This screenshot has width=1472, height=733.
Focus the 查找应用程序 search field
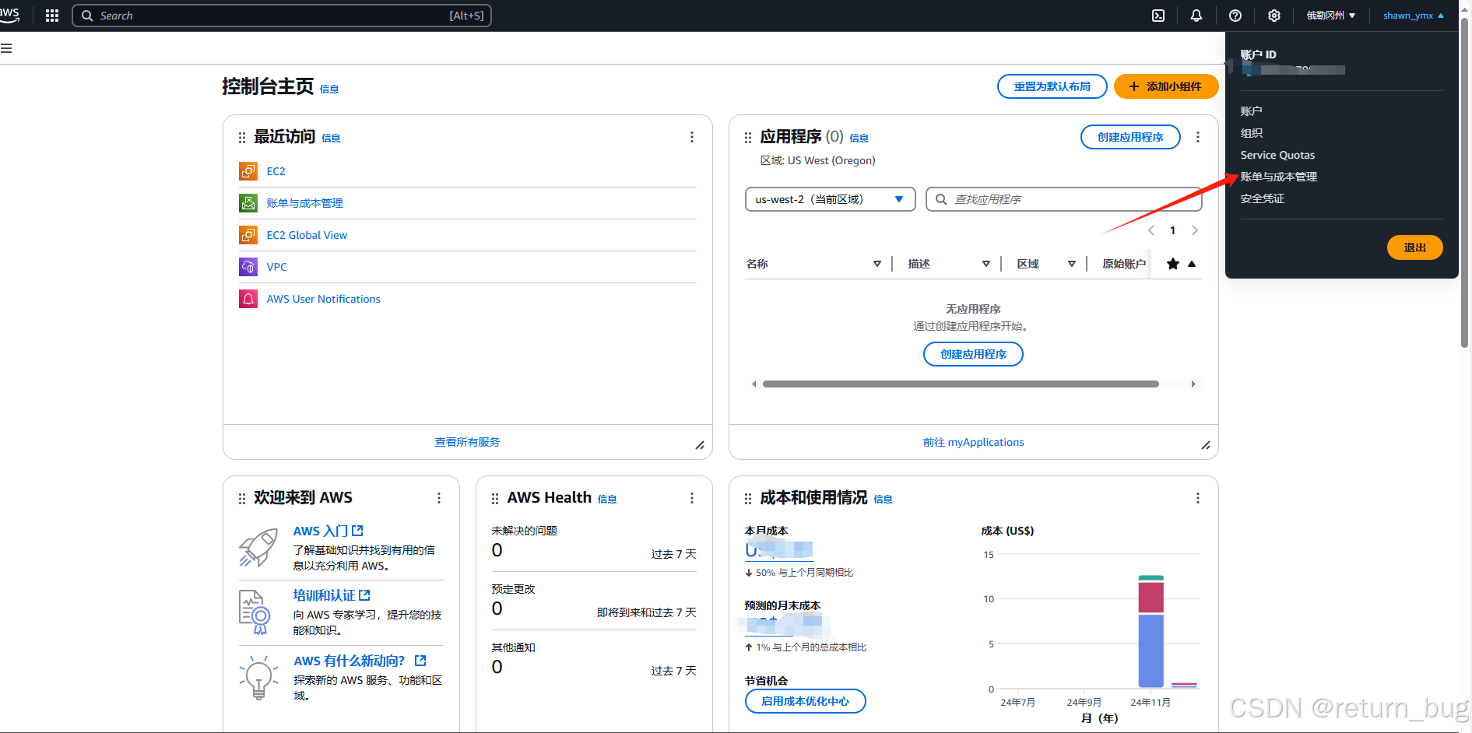pyautogui.click(x=1063, y=199)
